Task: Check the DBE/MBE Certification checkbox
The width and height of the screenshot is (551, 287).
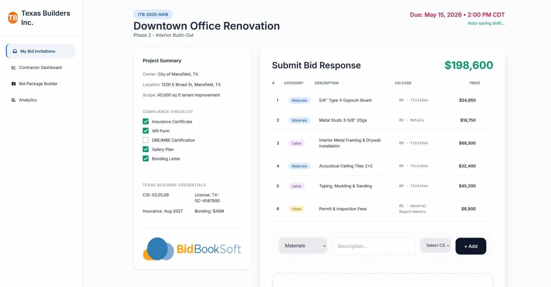Action: point(146,140)
